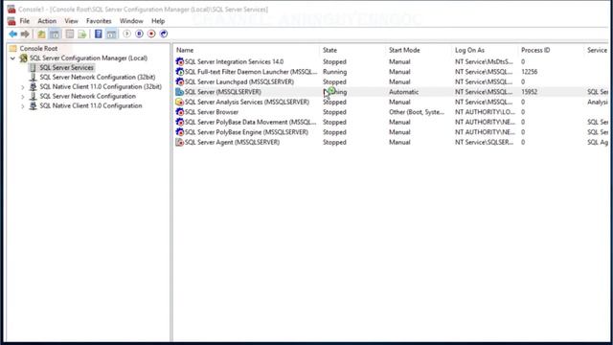Screen dimensions: 613x345
Task: Click the Restart Service toolbar icon
Action: 164,34
